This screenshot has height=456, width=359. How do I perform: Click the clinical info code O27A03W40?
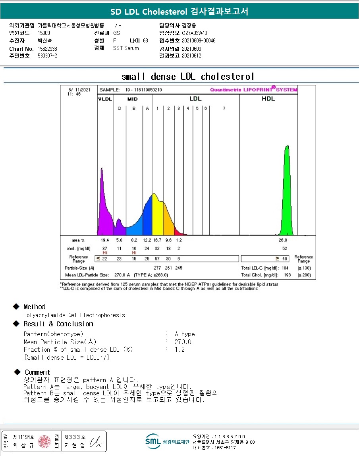coord(195,33)
